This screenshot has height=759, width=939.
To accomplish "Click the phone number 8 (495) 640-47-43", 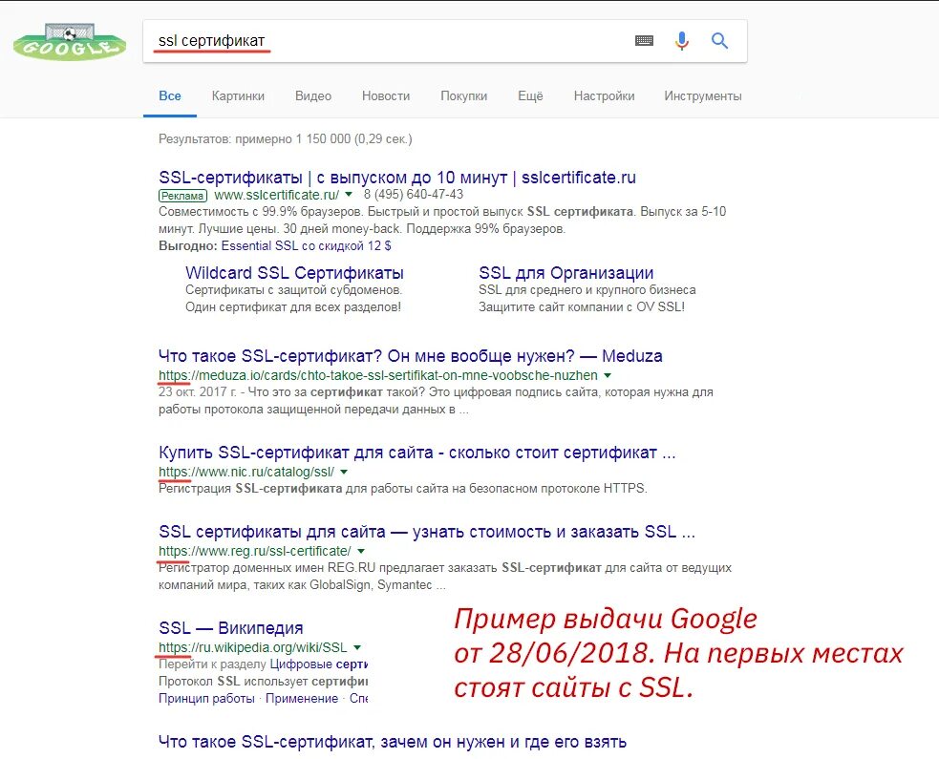I will click(414, 195).
